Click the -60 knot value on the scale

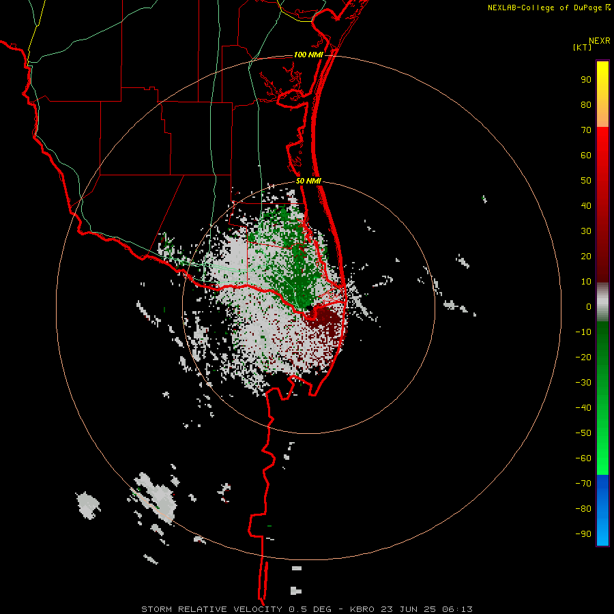(x=583, y=458)
